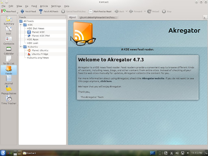Open the Edit menu

(11, 6)
